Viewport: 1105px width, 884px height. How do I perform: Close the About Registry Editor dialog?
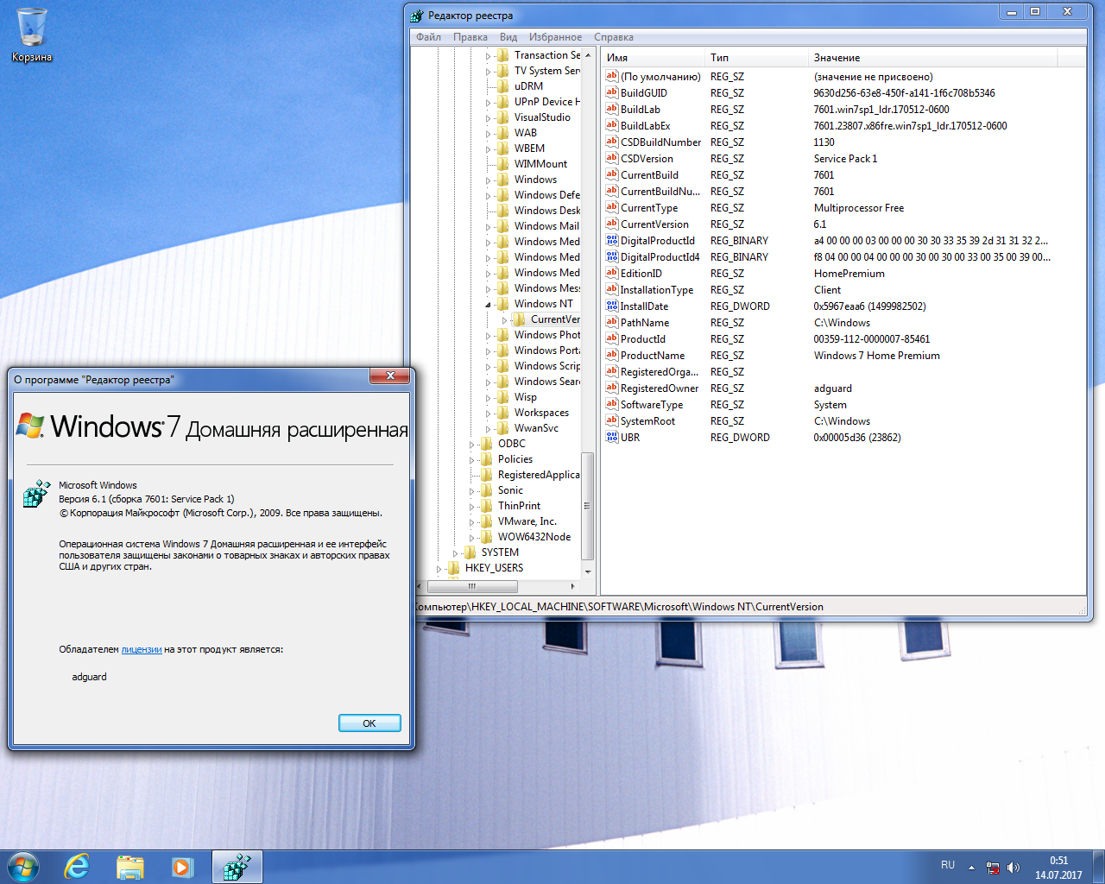390,376
